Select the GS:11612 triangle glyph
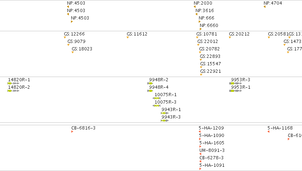302x171 pixels. [128, 38]
